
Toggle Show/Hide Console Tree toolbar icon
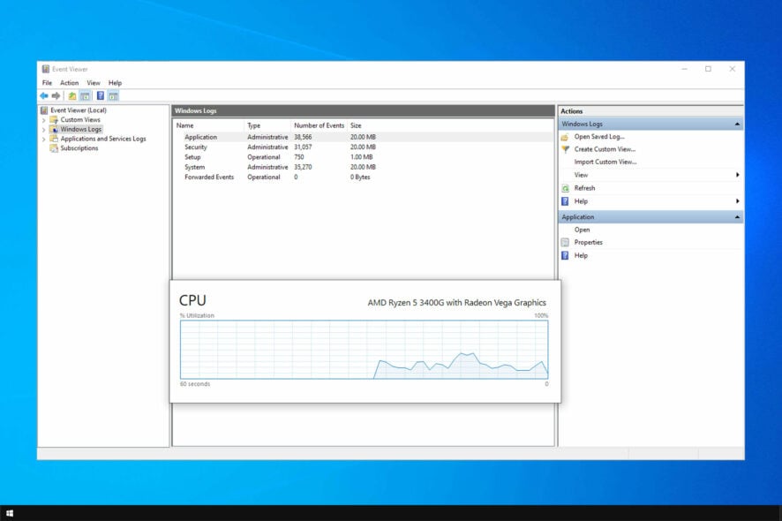click(x=85, y=96)
